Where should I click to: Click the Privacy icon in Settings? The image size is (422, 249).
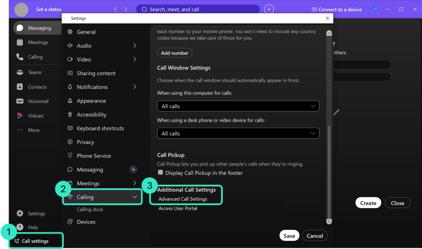(70, 142)
